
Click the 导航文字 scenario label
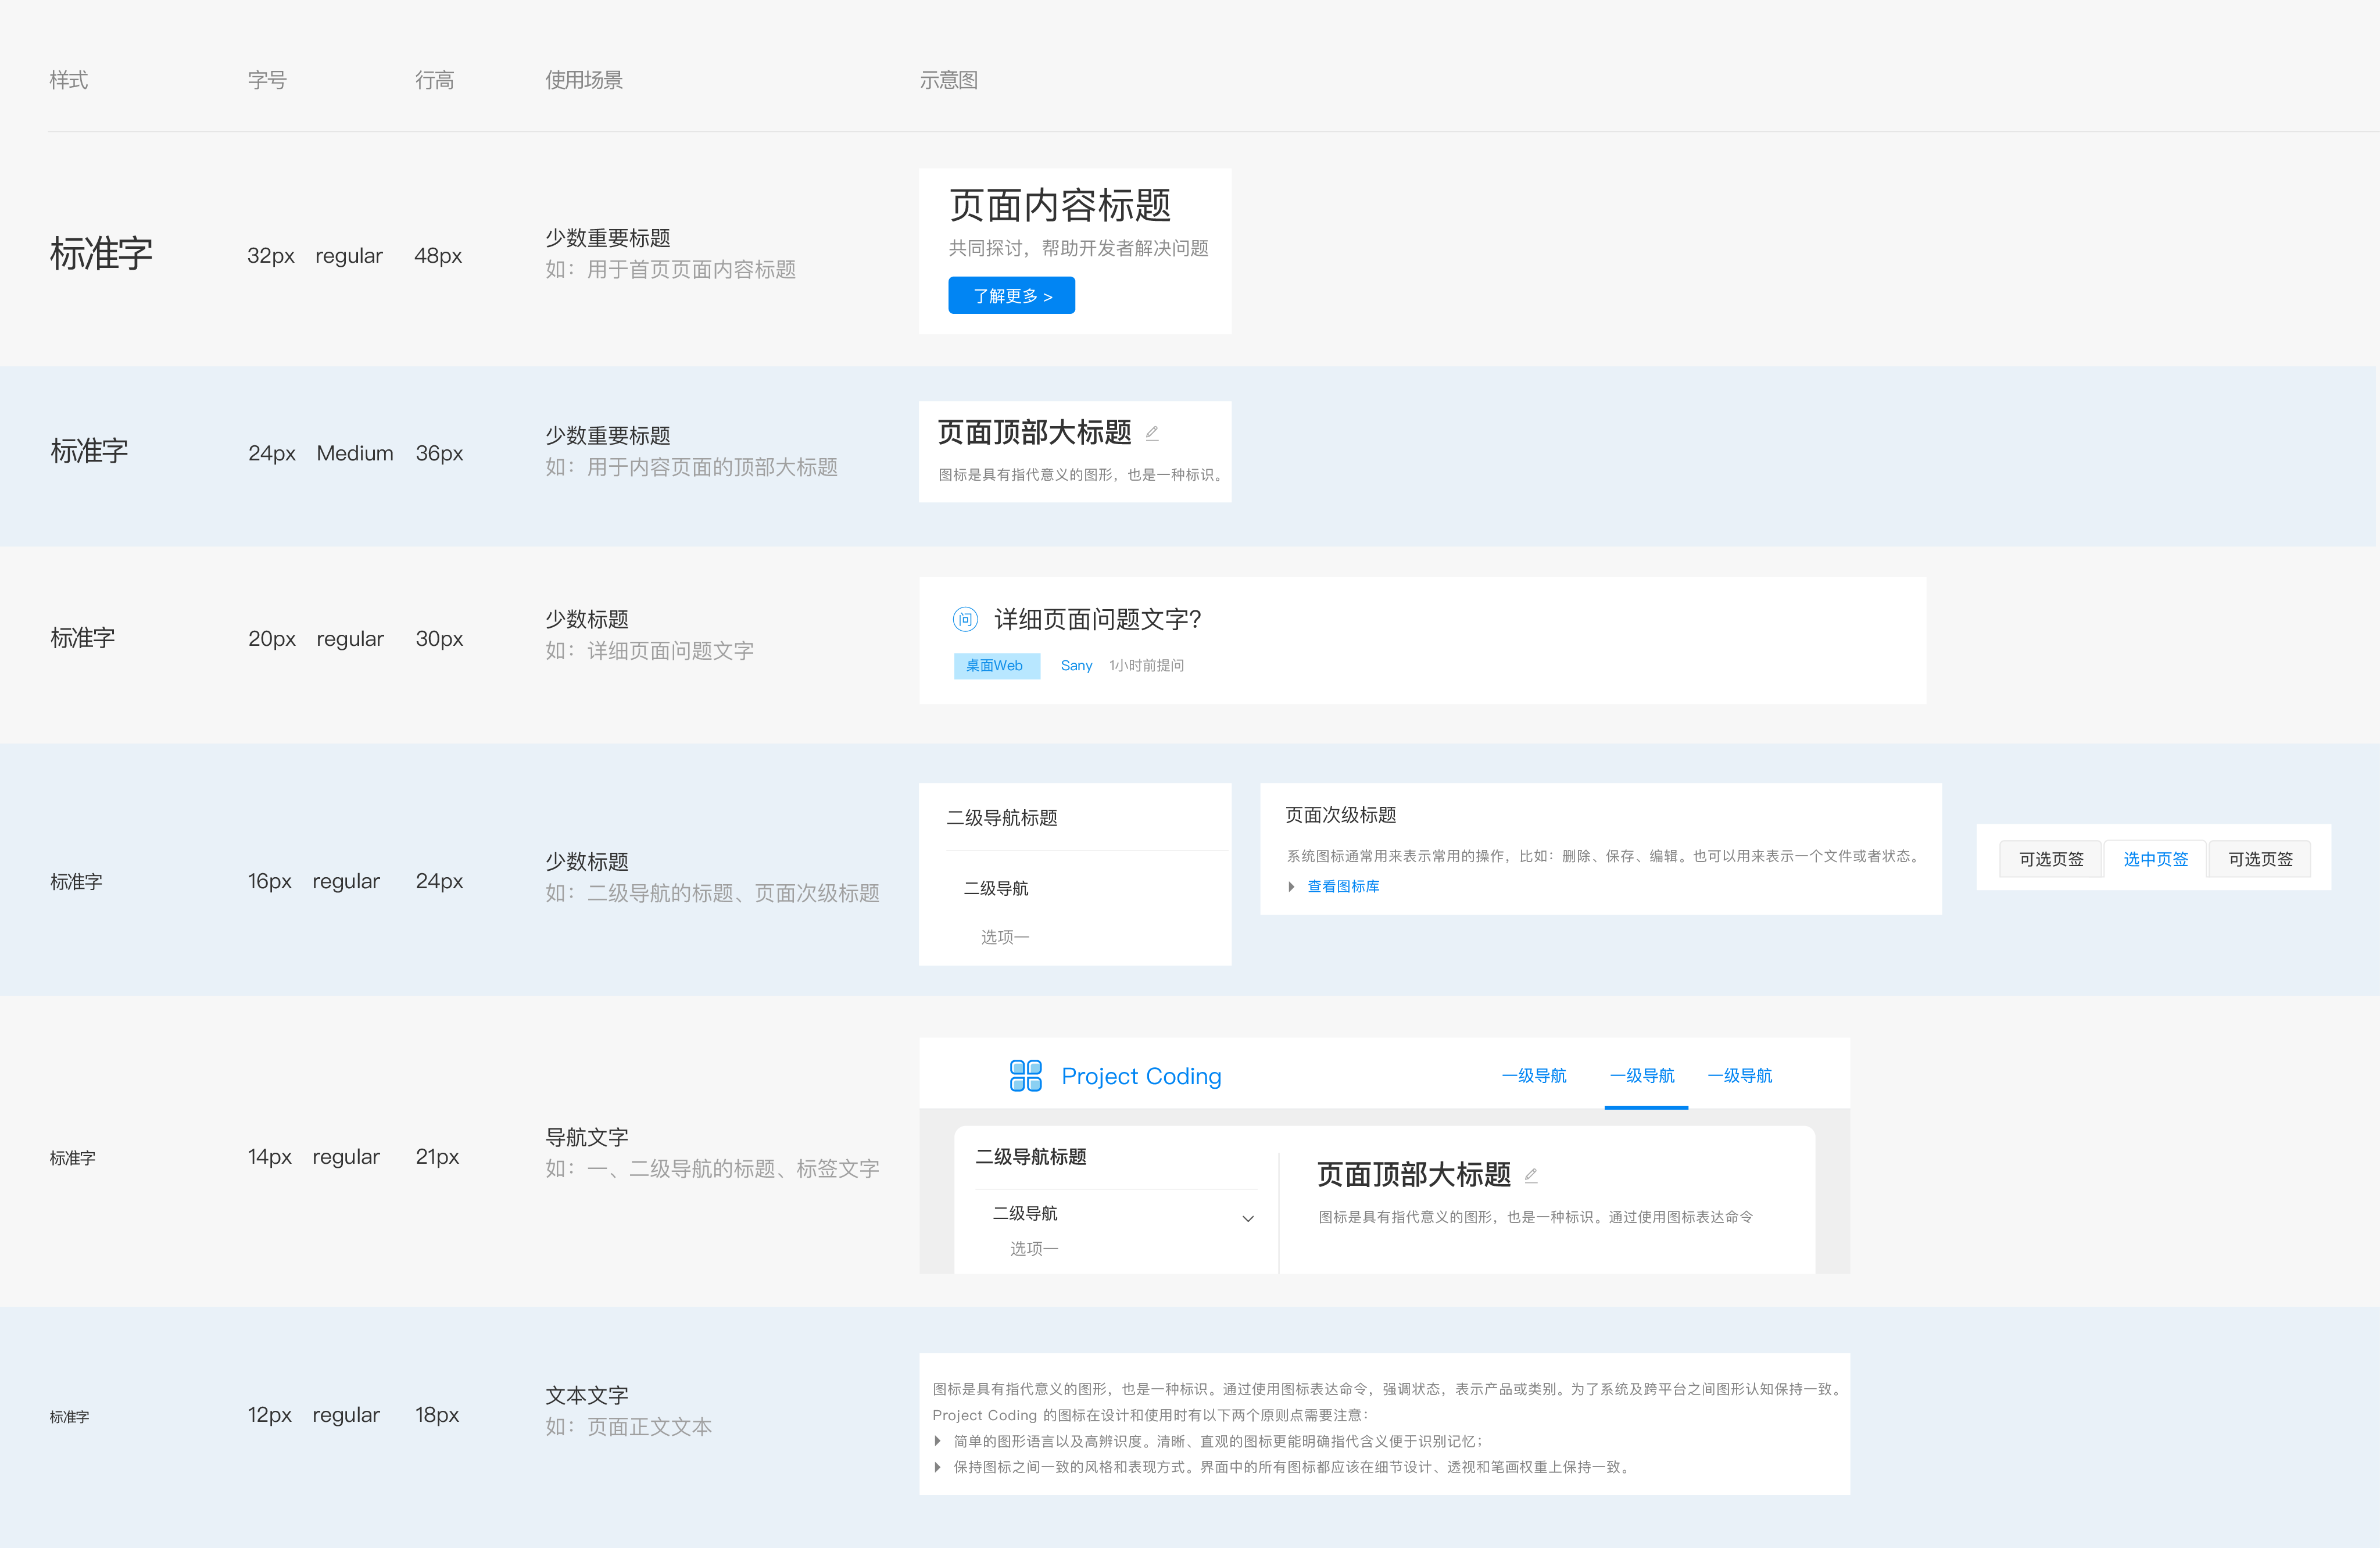click(587, 1137)
